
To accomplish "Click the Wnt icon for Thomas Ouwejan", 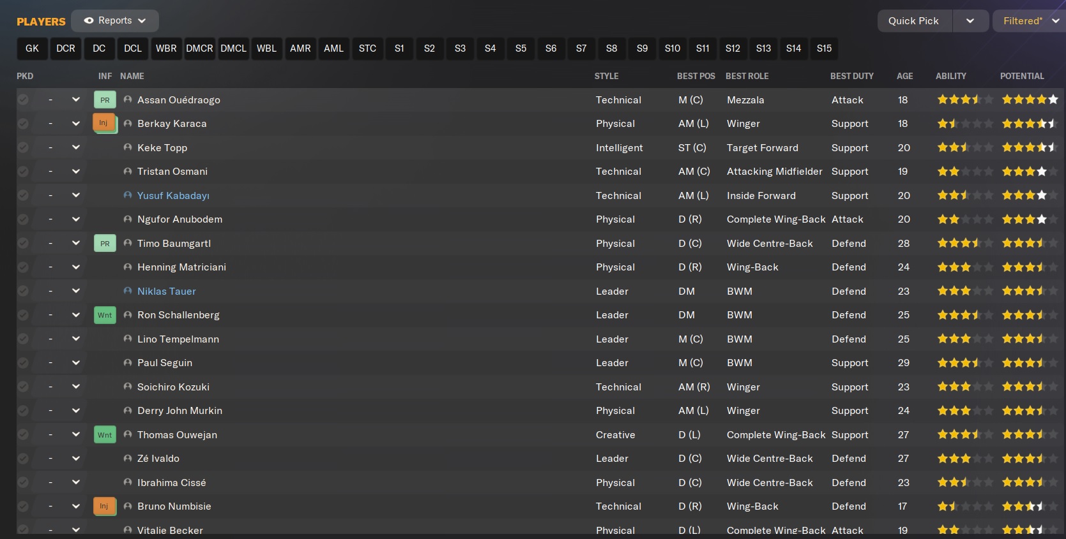I will (105, 435).
